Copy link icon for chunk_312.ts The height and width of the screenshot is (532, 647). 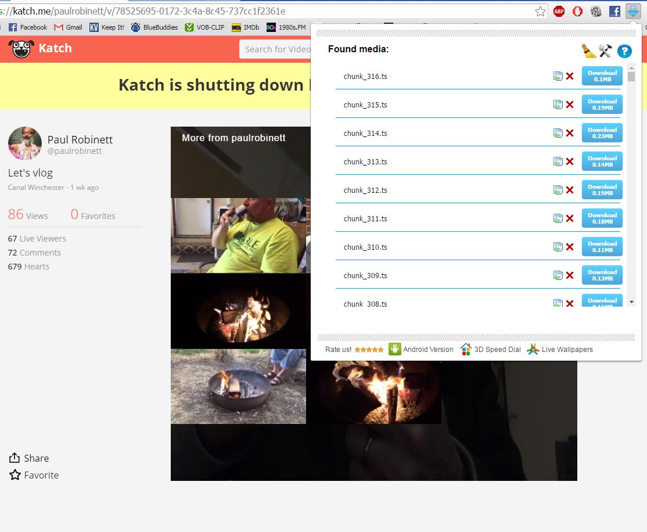(x=558, y=190)
